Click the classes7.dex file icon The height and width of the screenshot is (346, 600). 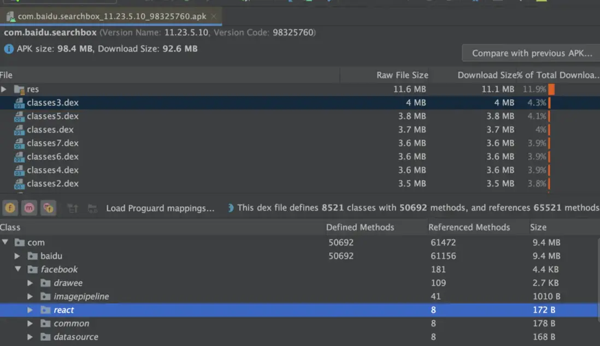point(19,143)
